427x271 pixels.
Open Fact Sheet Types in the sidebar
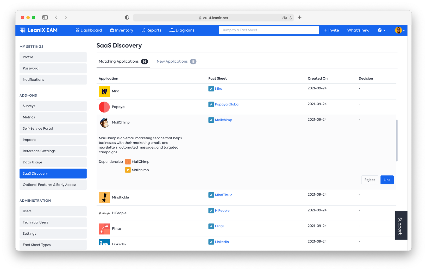pos(53,245)
